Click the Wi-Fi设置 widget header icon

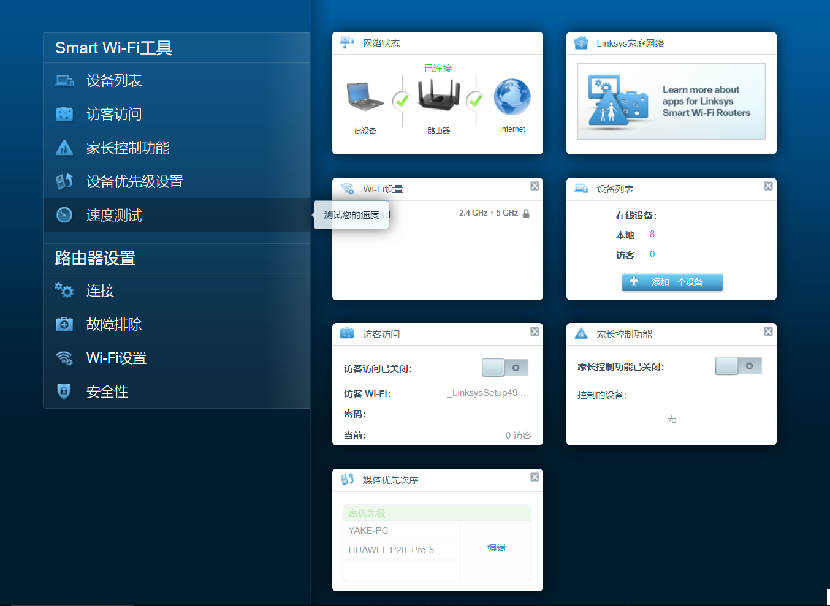click(x=348, y=189)
